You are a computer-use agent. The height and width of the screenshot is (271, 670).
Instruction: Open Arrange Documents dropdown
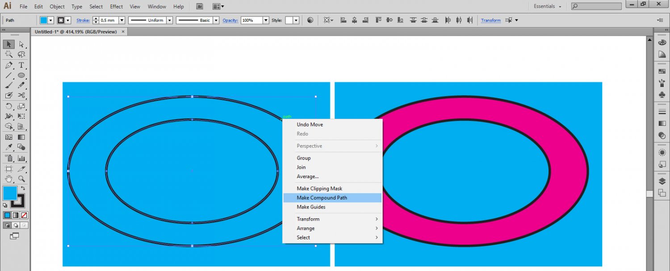click(x=218, y=7)
